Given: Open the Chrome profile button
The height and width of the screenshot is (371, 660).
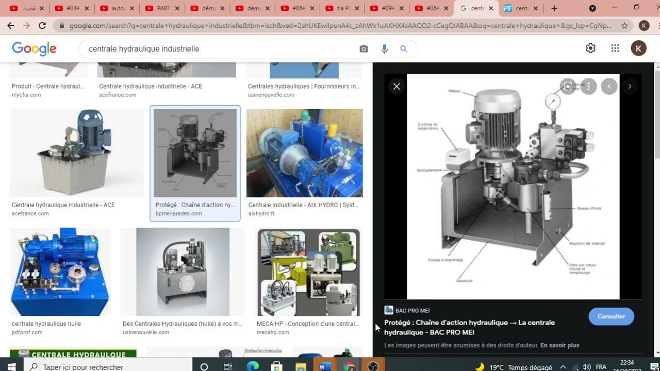Looking at the screenshot, I should pos(644,25).
